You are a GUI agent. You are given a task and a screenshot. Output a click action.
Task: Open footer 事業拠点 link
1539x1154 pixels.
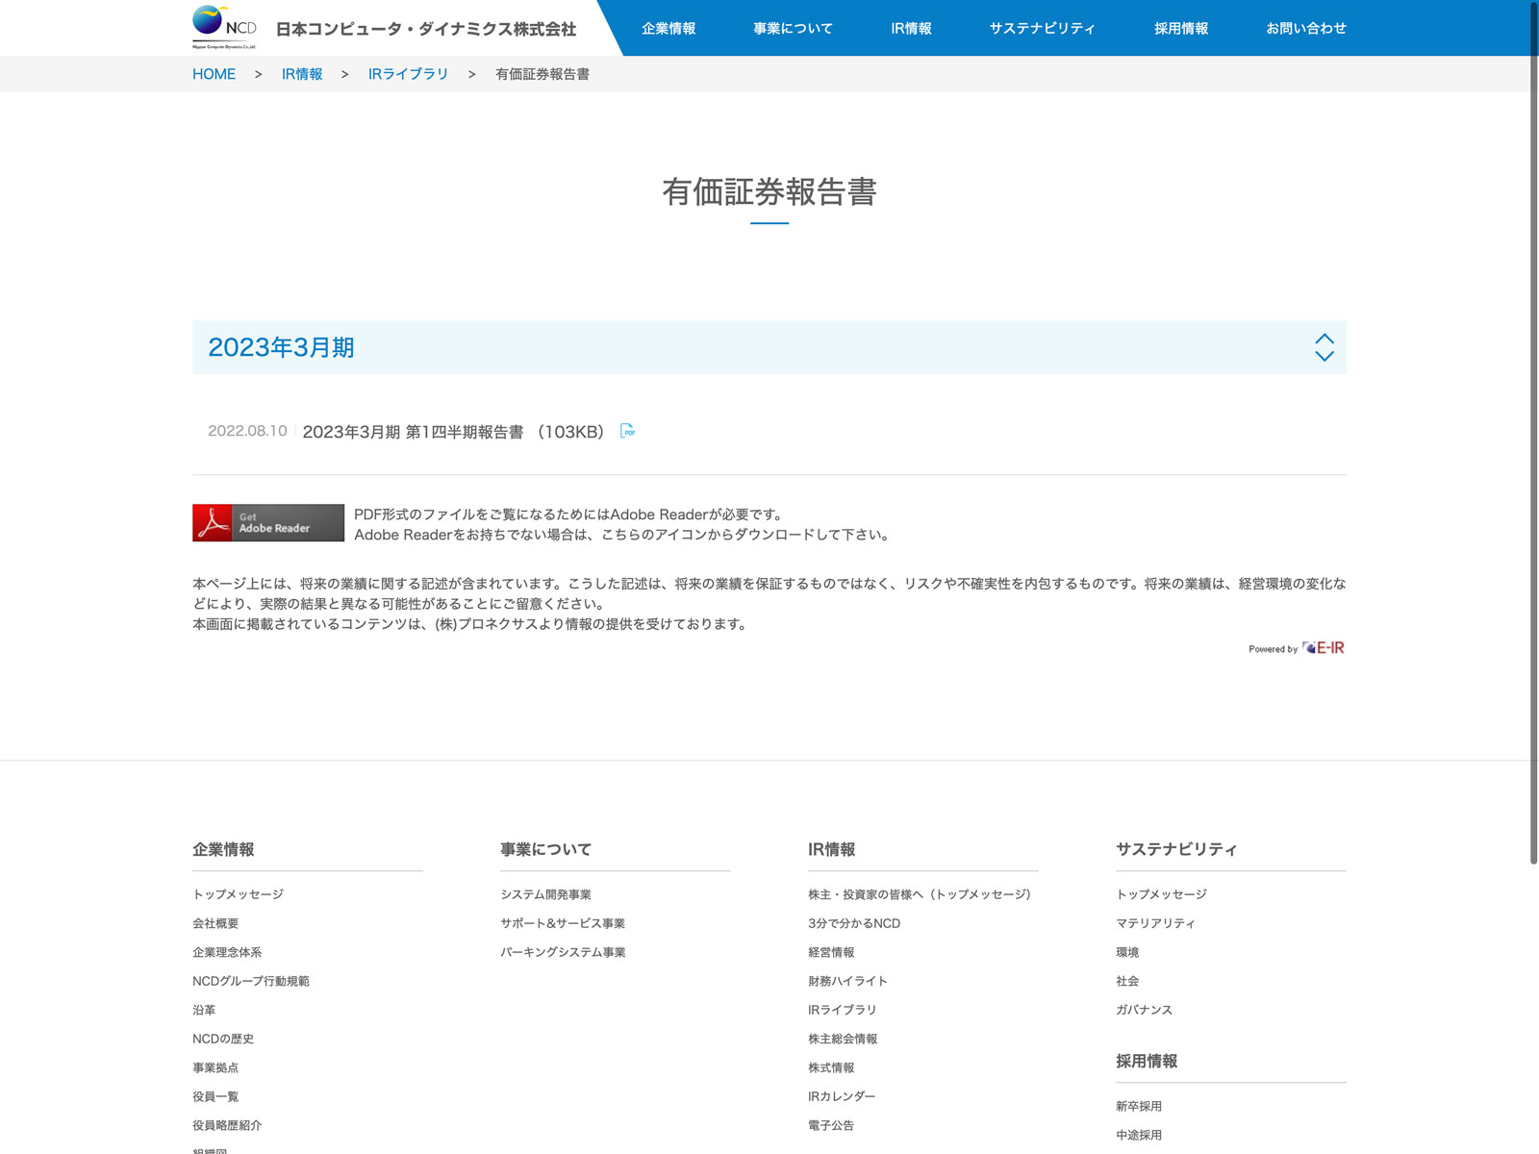(x=215, y=1067)
